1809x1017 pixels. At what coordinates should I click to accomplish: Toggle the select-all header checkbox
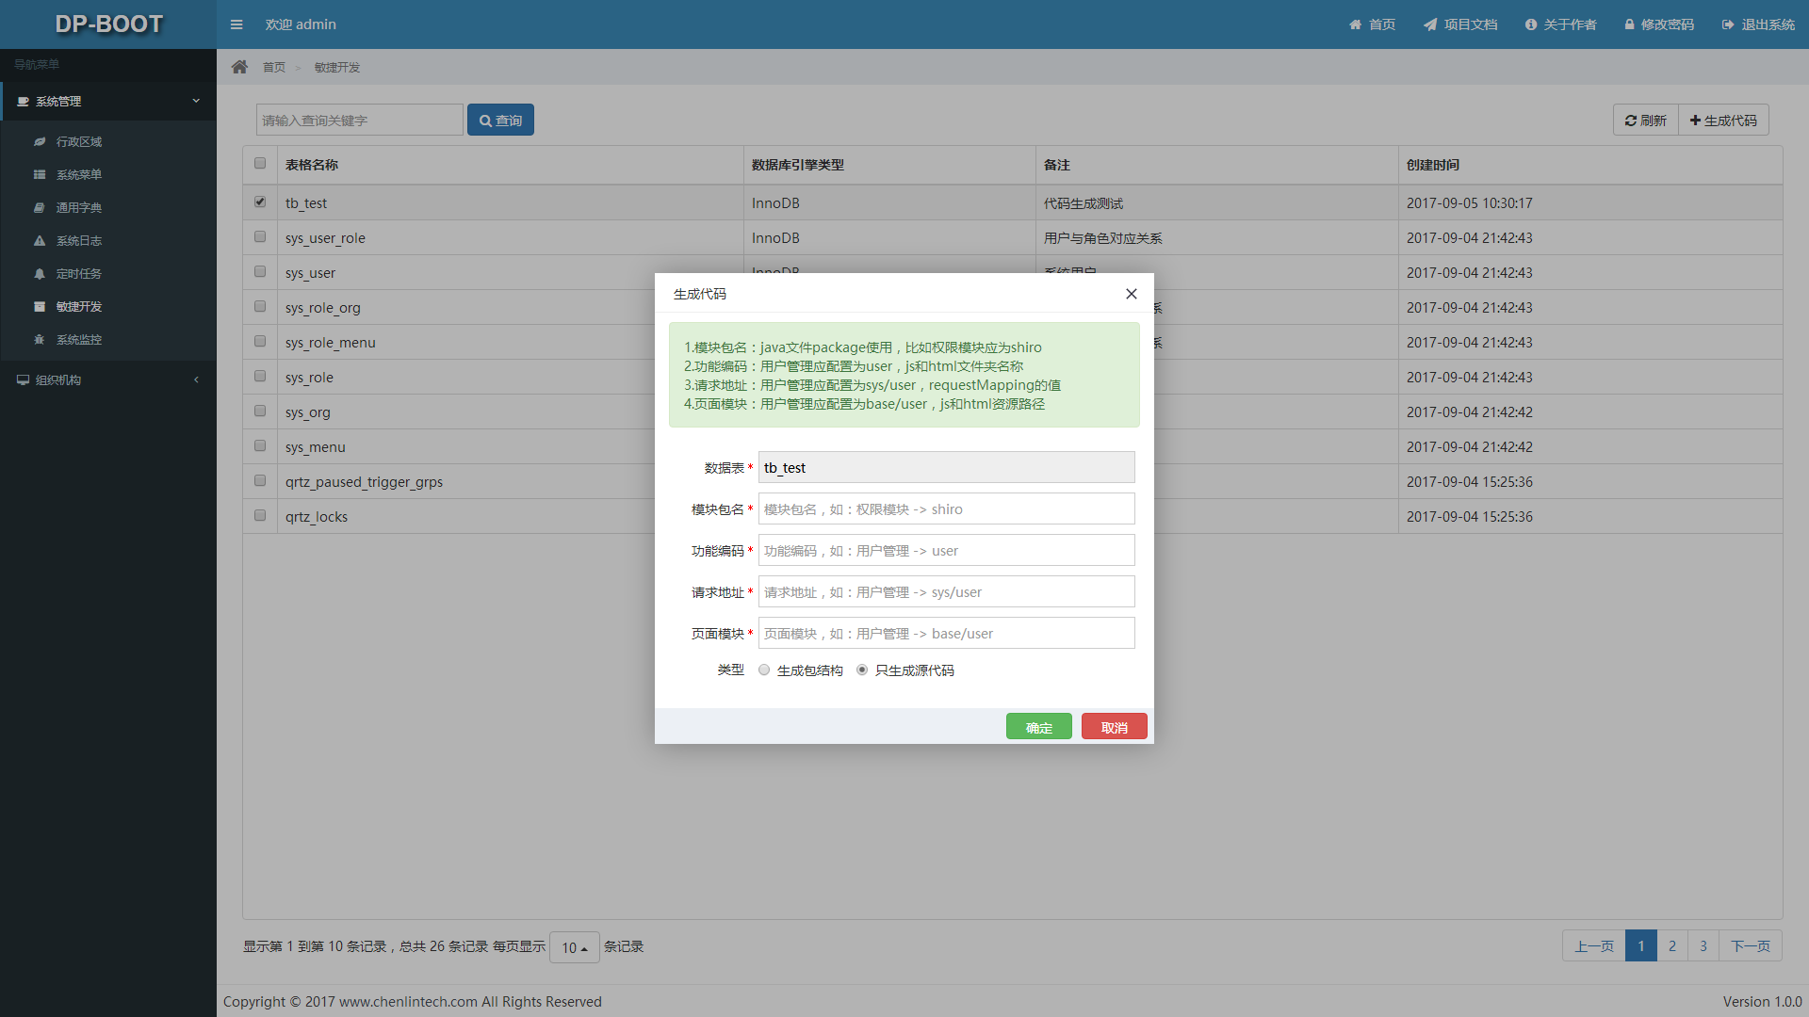[x=260, y=163]
